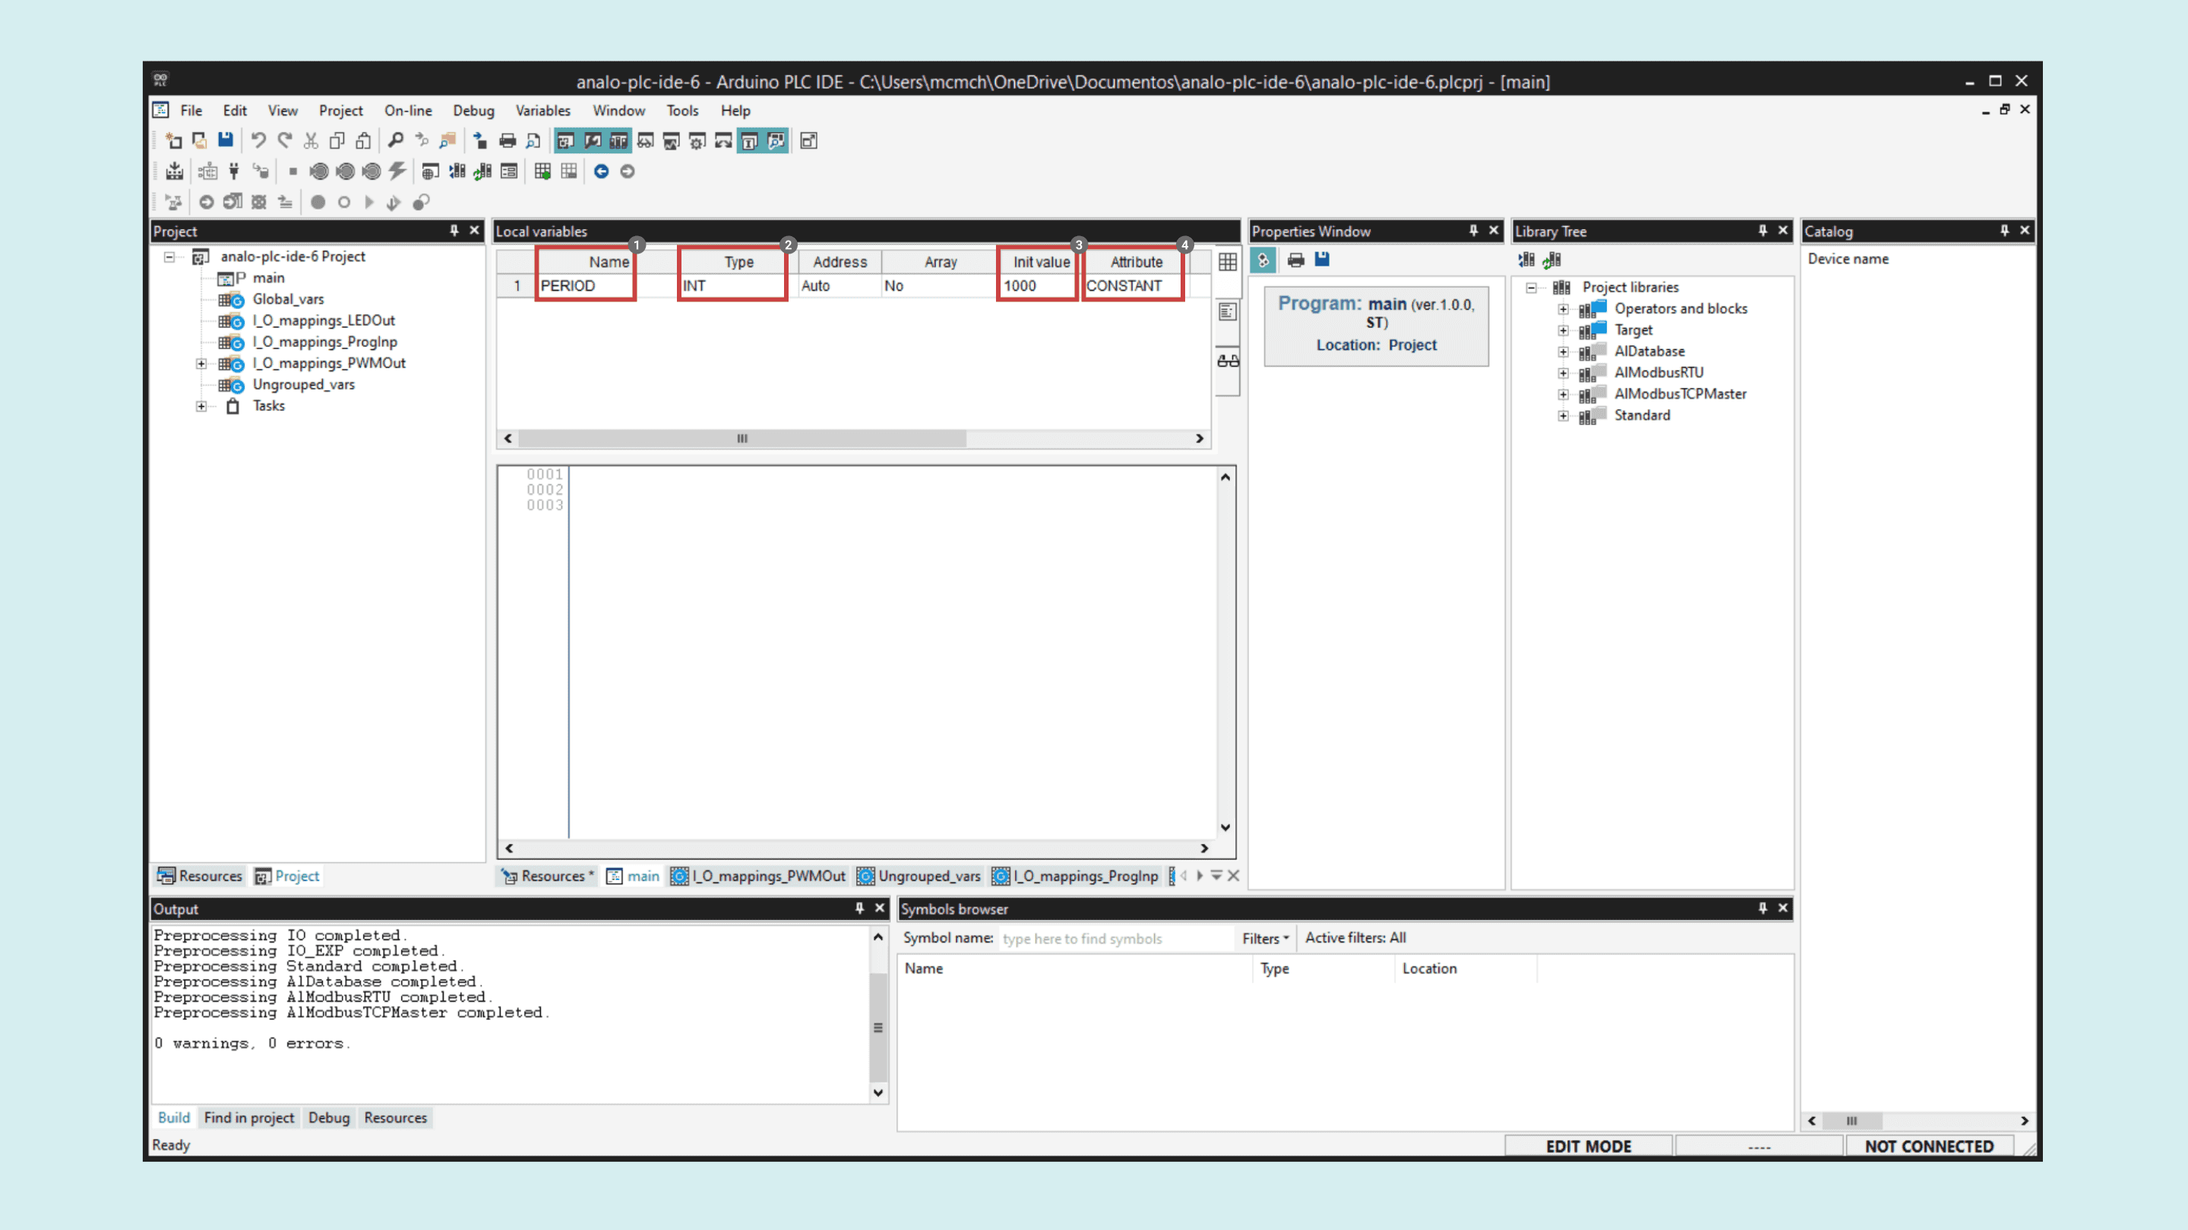Open the Filters dropdown in Symbols browser
This screenshot has width=2188, height=1230.
(1265, 938)
